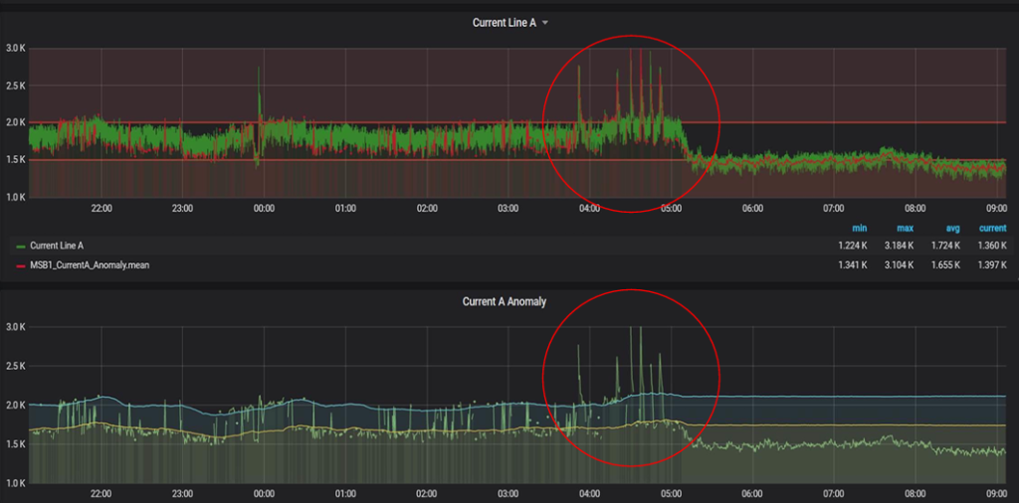
Task: Click the 1.341 K min value in legend
Action: point(853,265)
